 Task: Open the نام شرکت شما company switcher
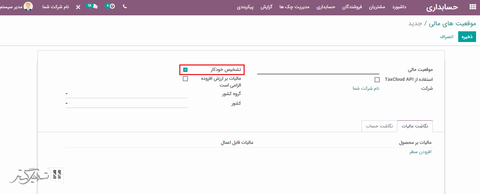(55, 7)
